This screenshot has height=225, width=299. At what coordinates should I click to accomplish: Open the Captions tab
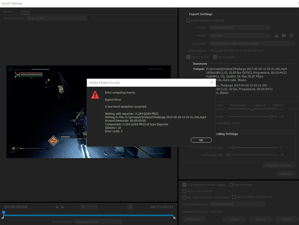pos(259,105)
